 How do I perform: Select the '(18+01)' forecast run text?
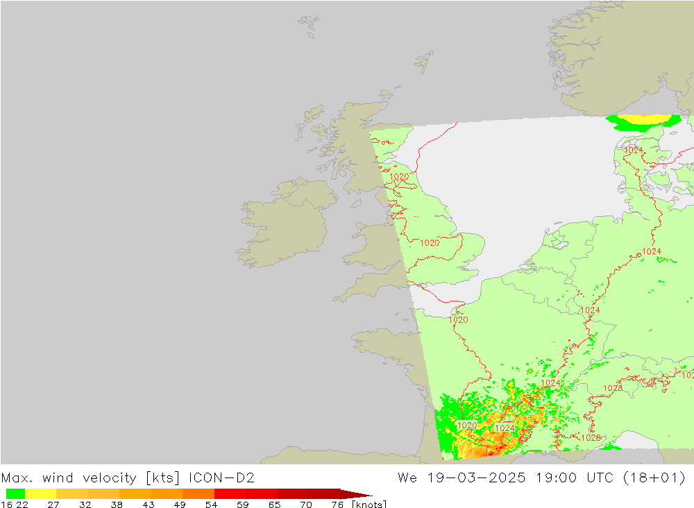[654, 478]
